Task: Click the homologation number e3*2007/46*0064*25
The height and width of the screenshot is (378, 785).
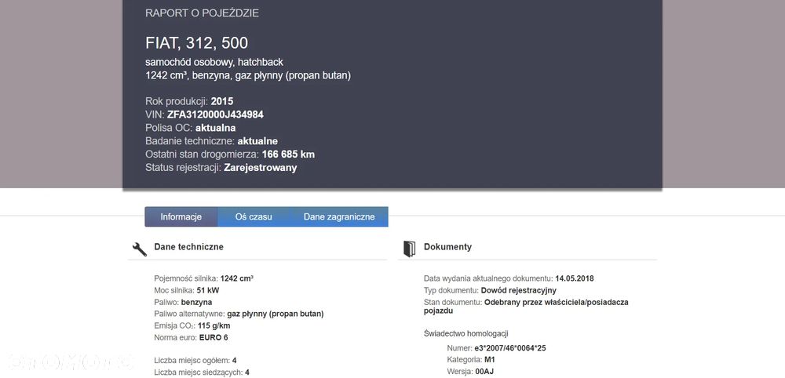Action: [509, 347]
